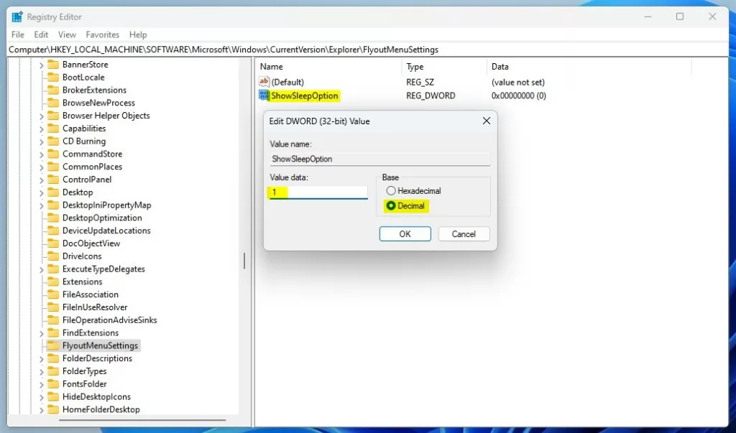Expand the CD Burning tree node
This screenshot has height=433, width=736.
pyautogui.click(x=41, y=141)
